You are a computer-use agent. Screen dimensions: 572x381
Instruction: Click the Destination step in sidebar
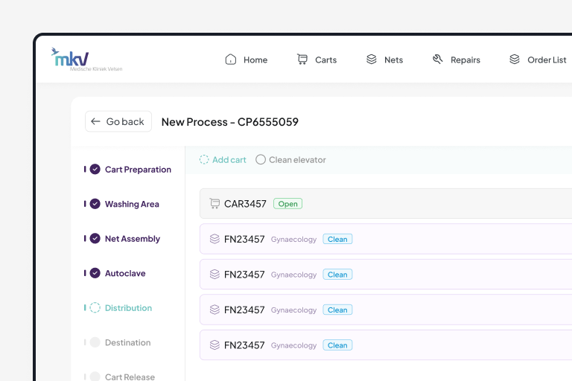[127, 343]
